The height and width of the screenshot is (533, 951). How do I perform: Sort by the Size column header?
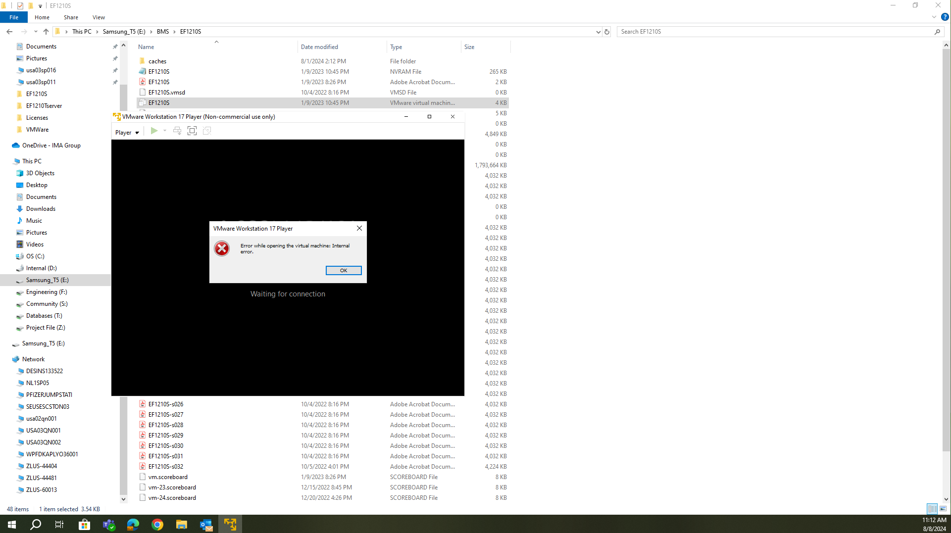click(485, 47)
